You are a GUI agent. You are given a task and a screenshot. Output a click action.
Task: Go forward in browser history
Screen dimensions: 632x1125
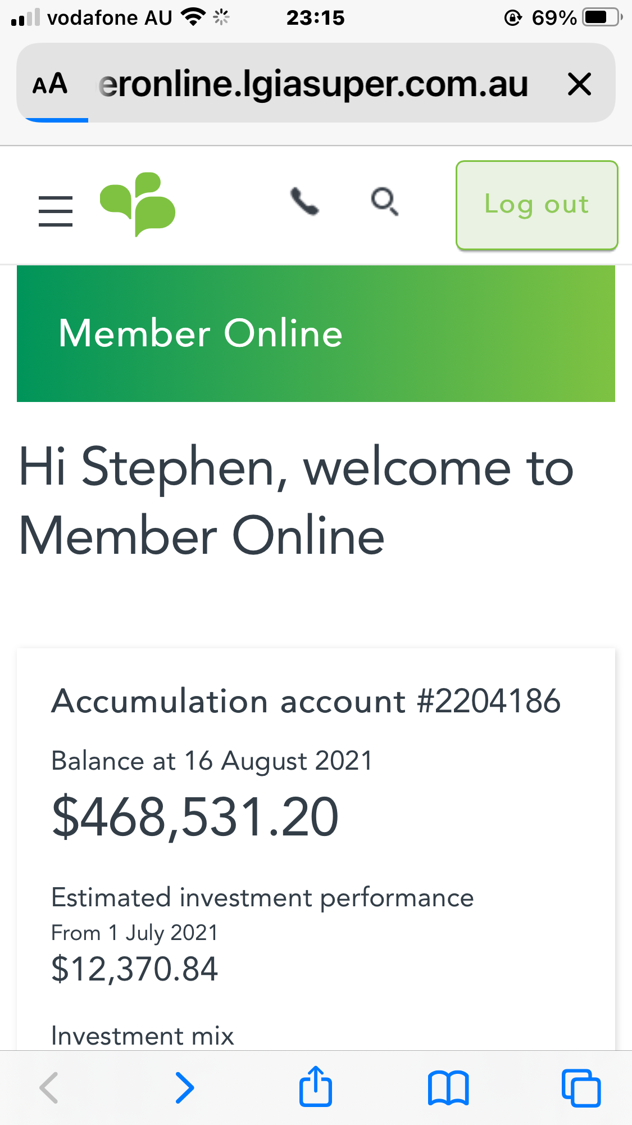[x=184, y=1088]
